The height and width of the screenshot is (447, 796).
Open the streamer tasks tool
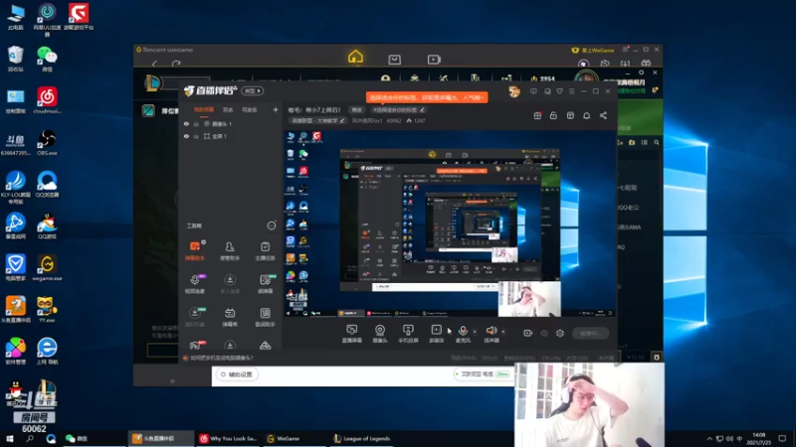[265, 251]
